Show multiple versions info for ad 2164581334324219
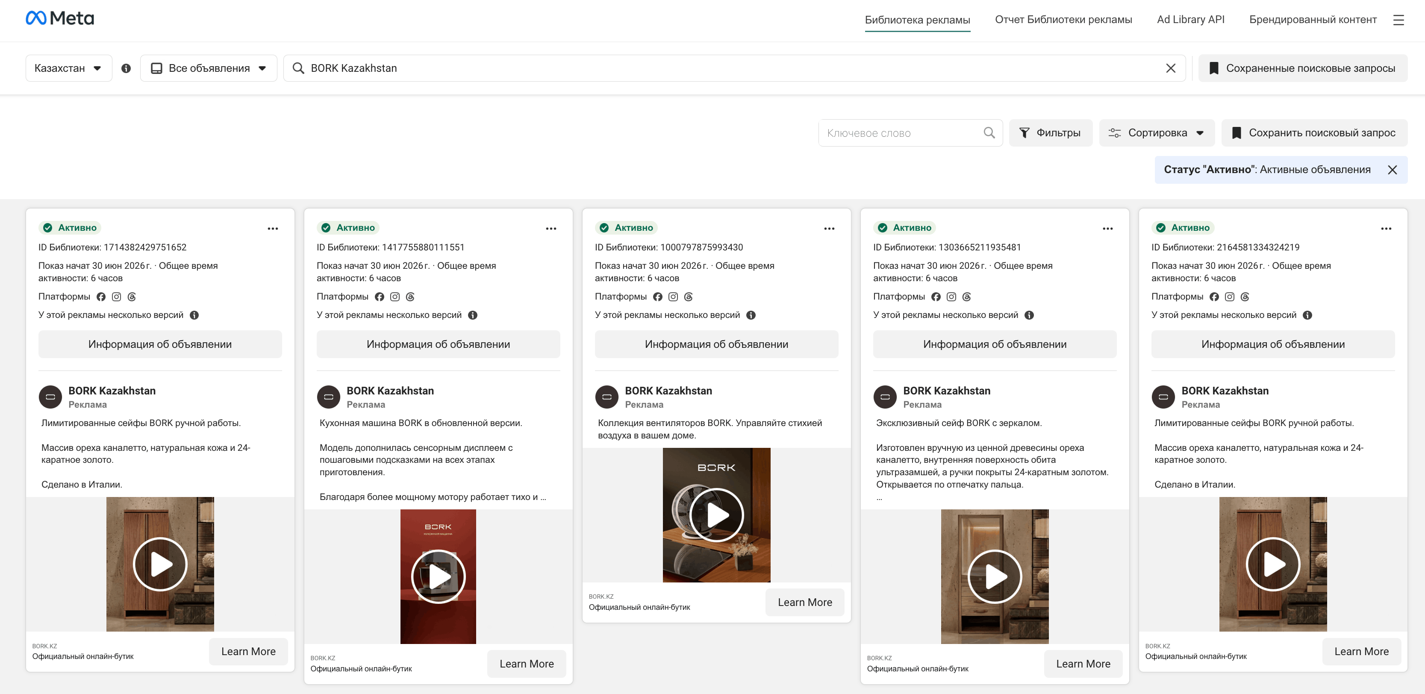Image resolution: width=1425 pixels, height=694 pixels. tap(1307, 315)
